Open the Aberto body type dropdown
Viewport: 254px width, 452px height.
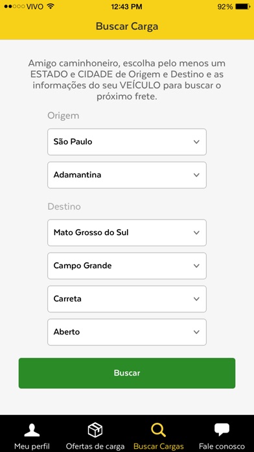(127, 332)
